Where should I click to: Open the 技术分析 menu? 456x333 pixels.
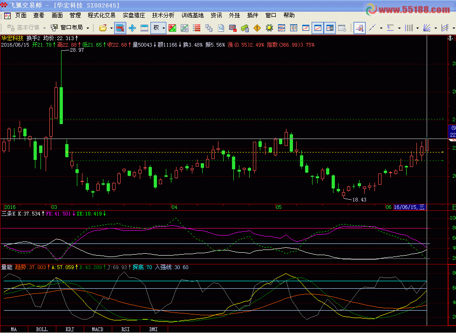pyautogui.click(x=163, y=15)
